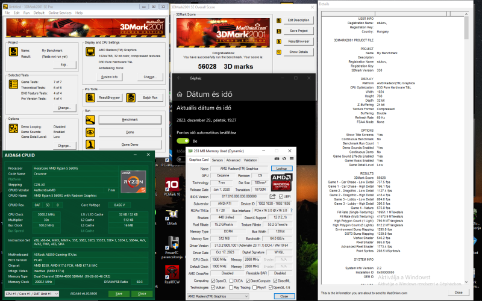The image size is (482, 301).
Task: Click the System Info button
Action: [x=110, y=77]
